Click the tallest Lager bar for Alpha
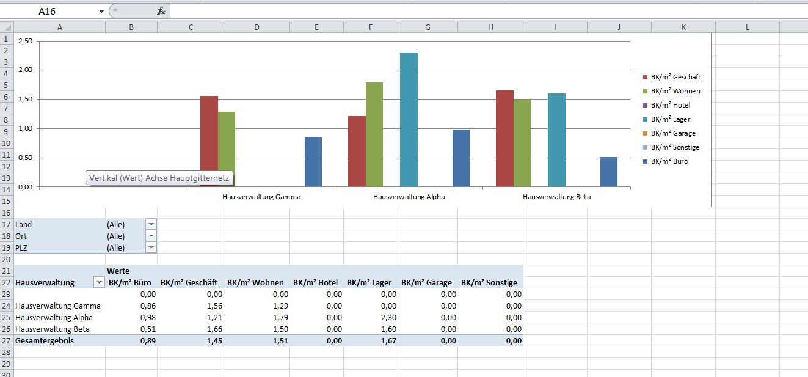The width and height of the screenshot is (808, 377). 409,119
